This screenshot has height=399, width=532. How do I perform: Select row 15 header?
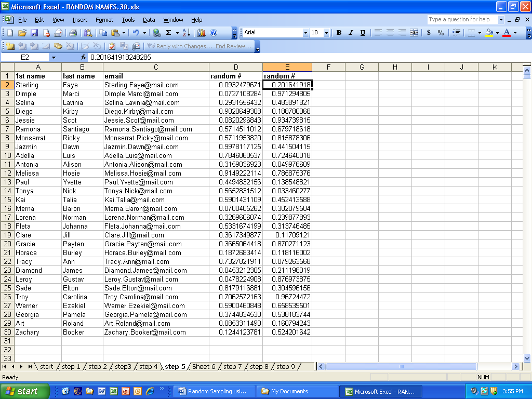click(x=7, y=199)
